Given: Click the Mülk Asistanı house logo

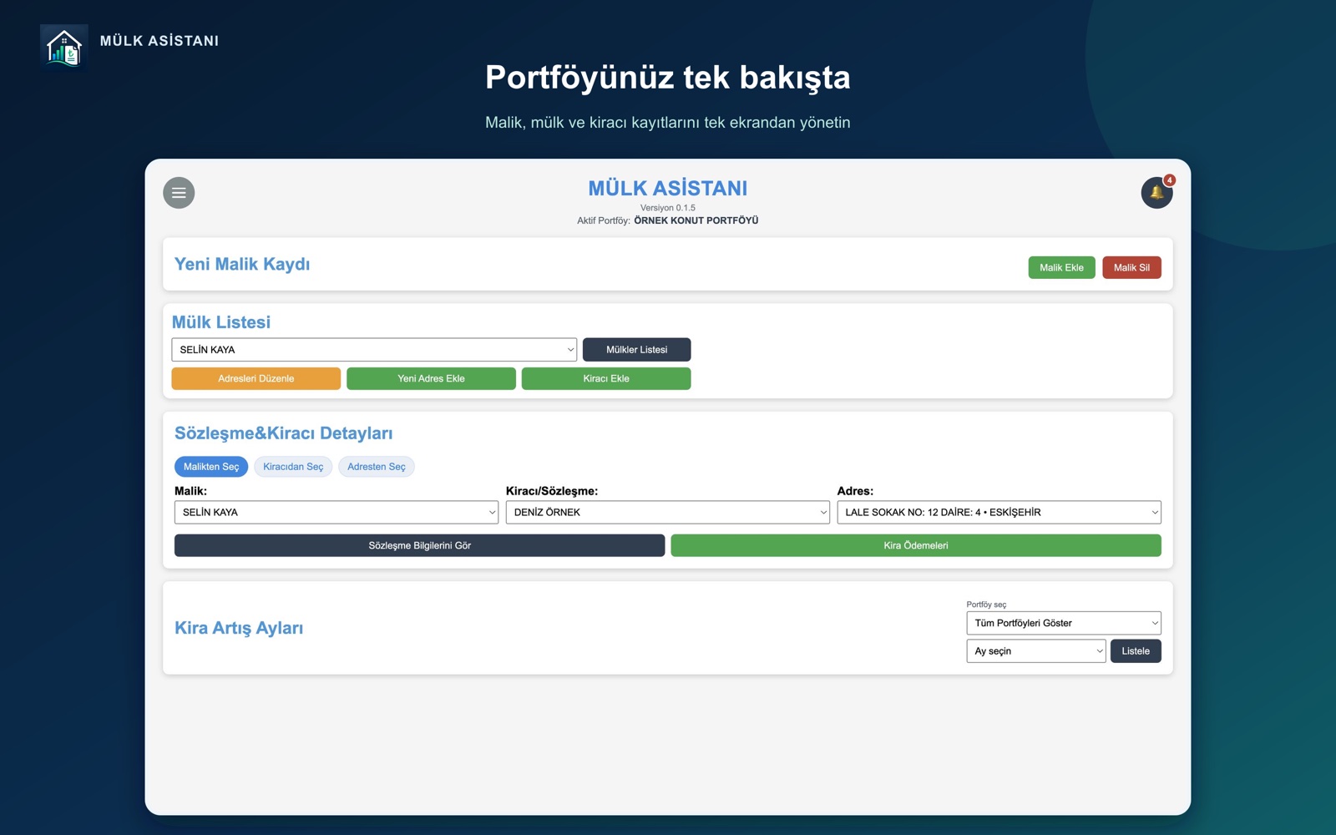Looking at the screenshot, I should click(64, 47).
